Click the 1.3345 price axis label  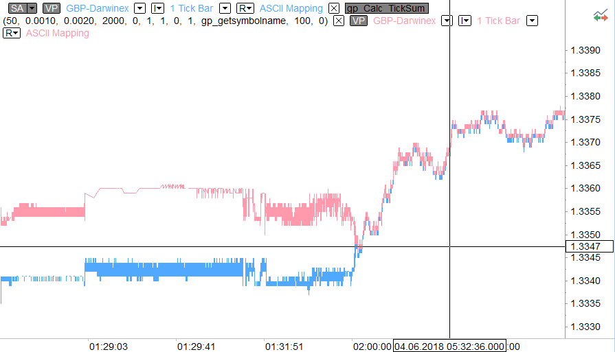click(585, 257)
